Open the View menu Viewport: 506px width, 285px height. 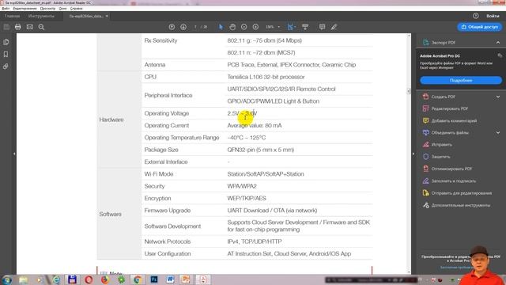(47, 9)
